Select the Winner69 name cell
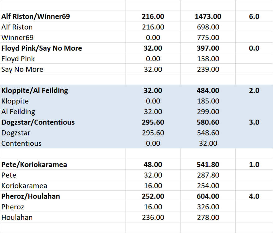 [17, 38]
